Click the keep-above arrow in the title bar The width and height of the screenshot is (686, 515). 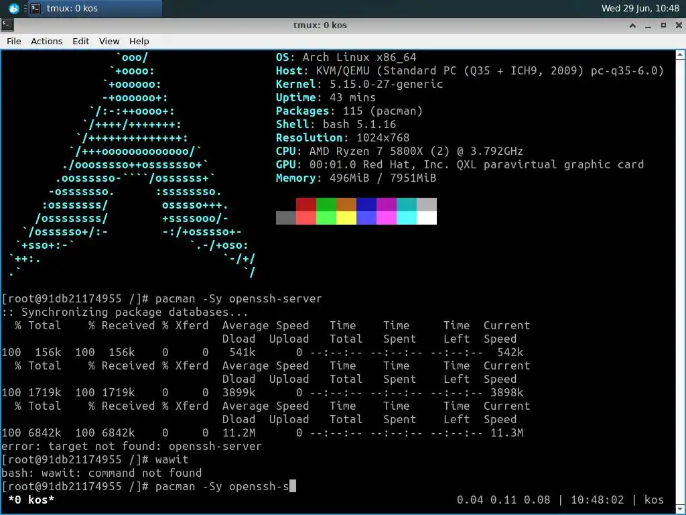[632, 25]
